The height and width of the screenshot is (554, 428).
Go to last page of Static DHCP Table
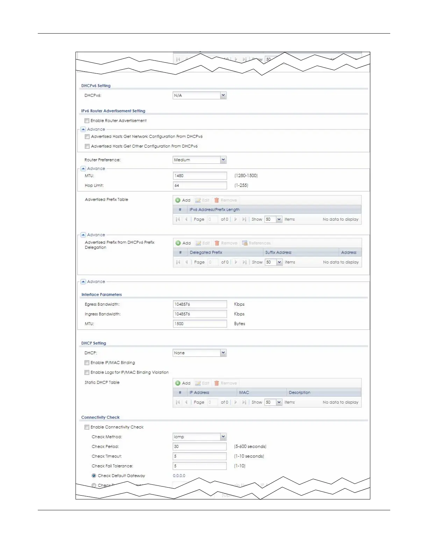pos(244,402)
